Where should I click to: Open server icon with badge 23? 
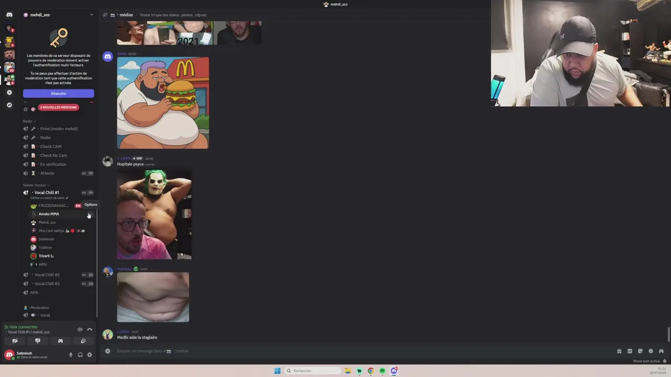coord(9,67)
